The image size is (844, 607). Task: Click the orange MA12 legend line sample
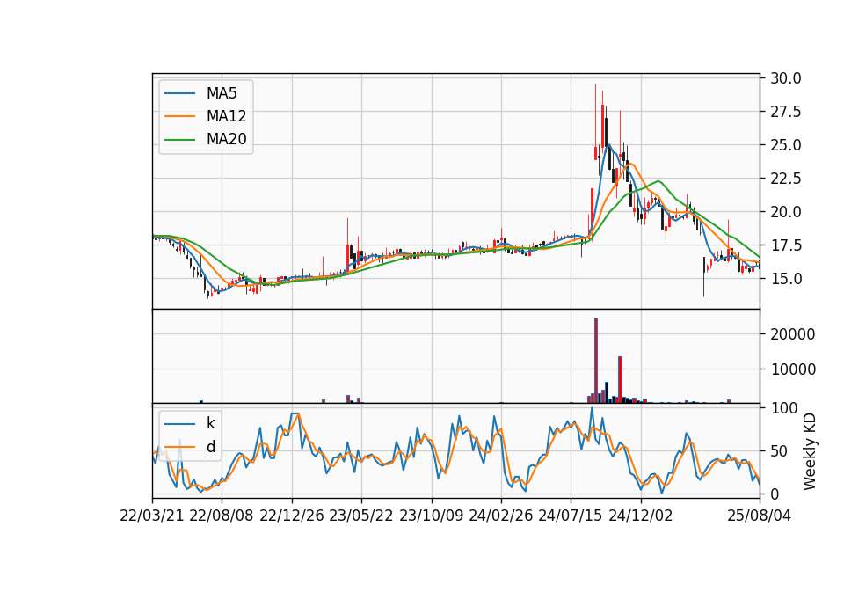[x=179, y=116]
